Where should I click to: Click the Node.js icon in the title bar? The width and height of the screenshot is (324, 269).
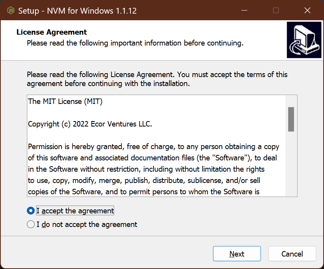coord(11,10)
